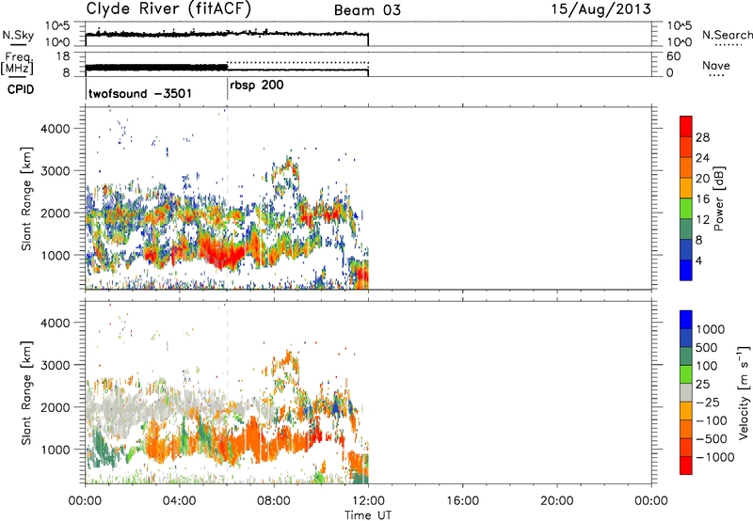
Task: Click the 'Time UT' axis title
Action: tap(368, 515)
